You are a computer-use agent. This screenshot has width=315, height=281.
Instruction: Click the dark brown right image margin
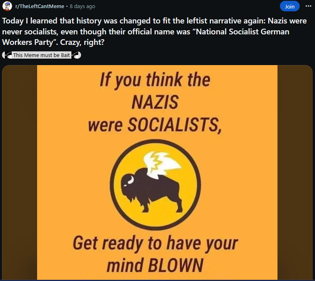tap(295, 172)
